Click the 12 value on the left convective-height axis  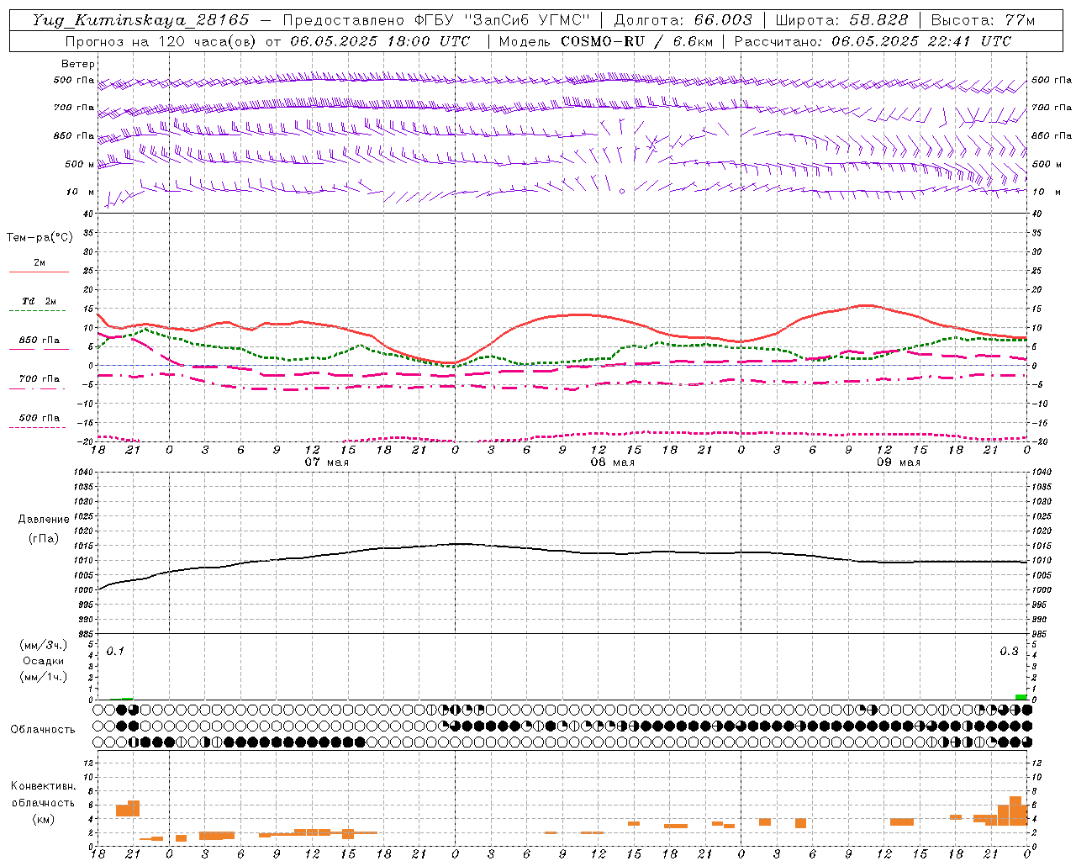89,763
